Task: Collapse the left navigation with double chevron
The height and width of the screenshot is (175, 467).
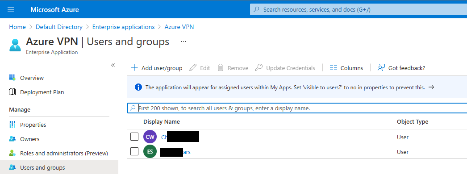Action: (113, 65)
